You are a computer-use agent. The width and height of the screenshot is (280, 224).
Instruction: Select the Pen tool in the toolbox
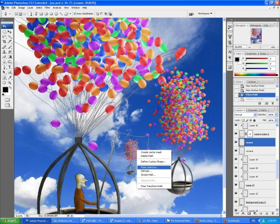[4, 67]
